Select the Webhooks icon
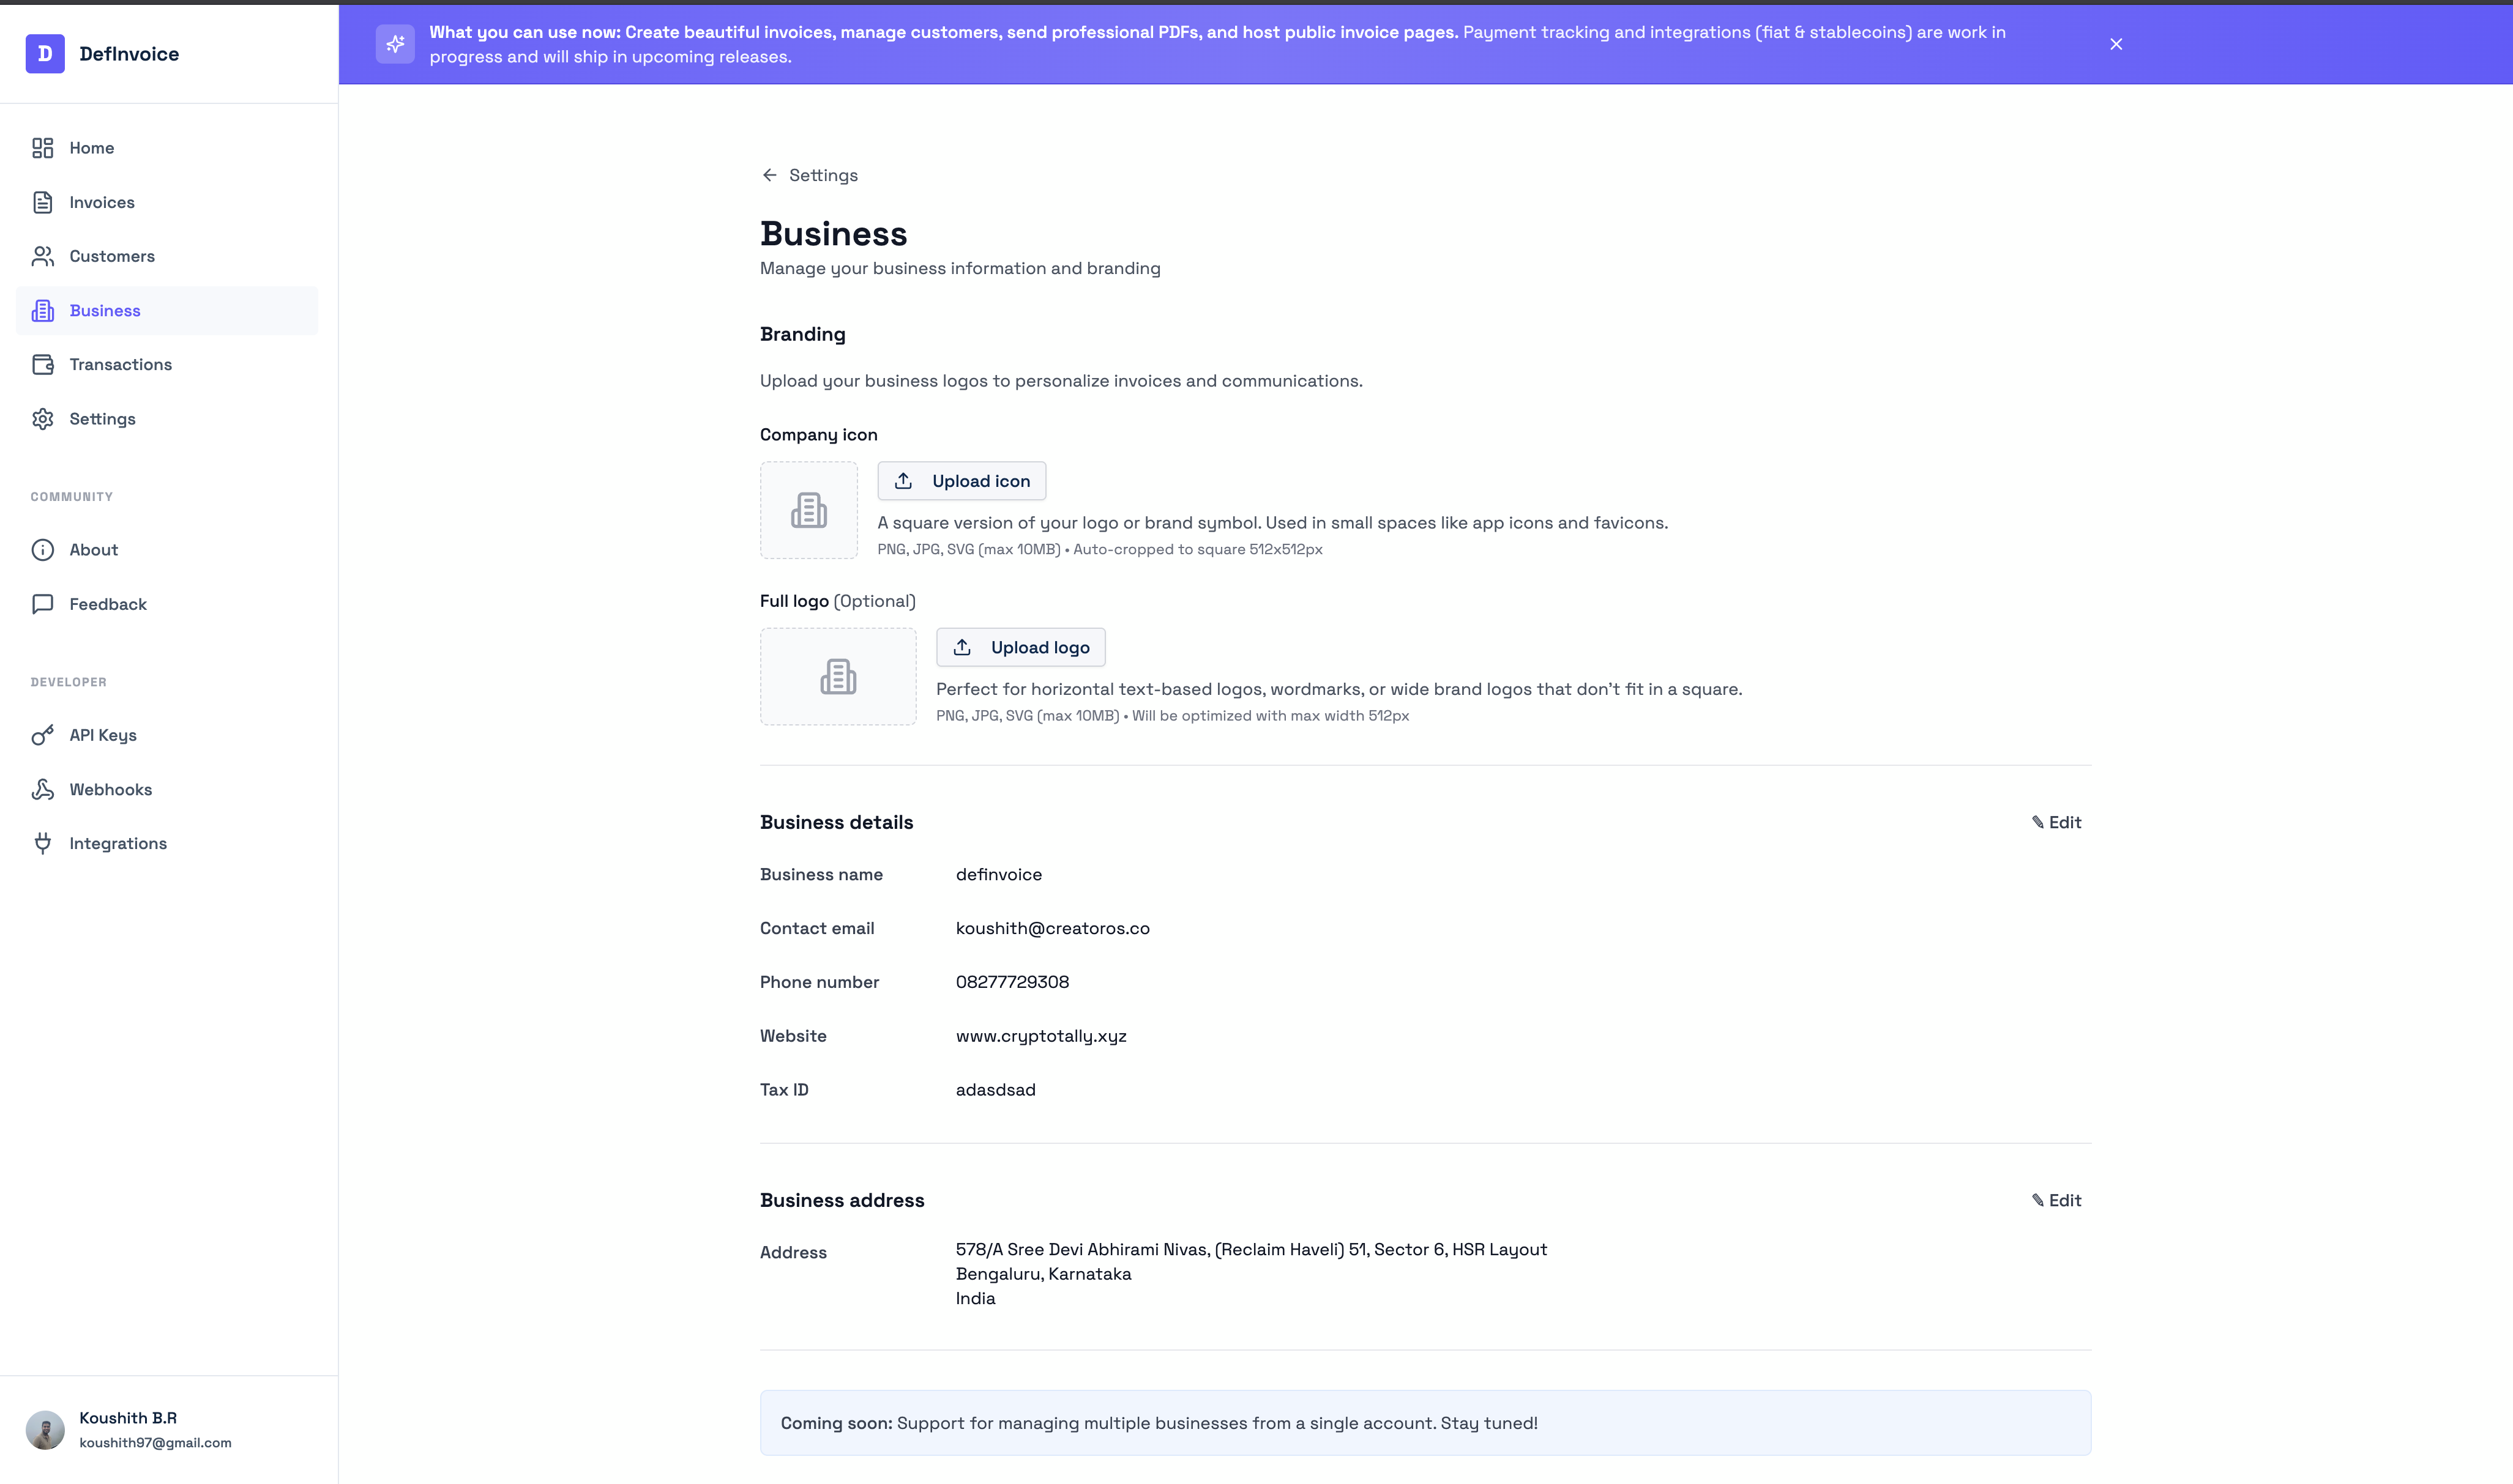Image resolution: width=2513 pixels, height=1484 pixels. [x=42, y=789]
